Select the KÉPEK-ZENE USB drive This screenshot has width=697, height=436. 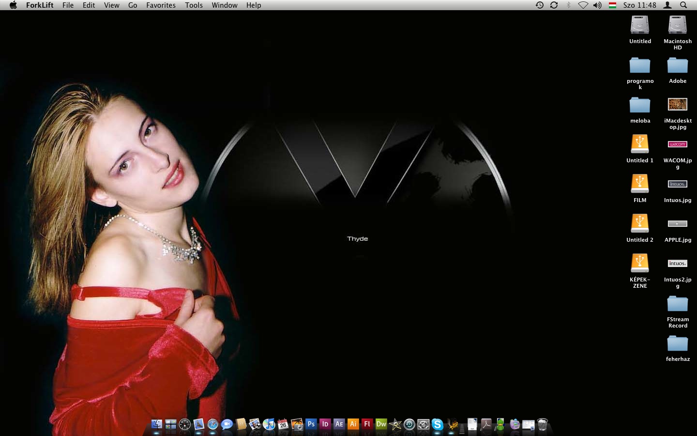pos(640,263)
